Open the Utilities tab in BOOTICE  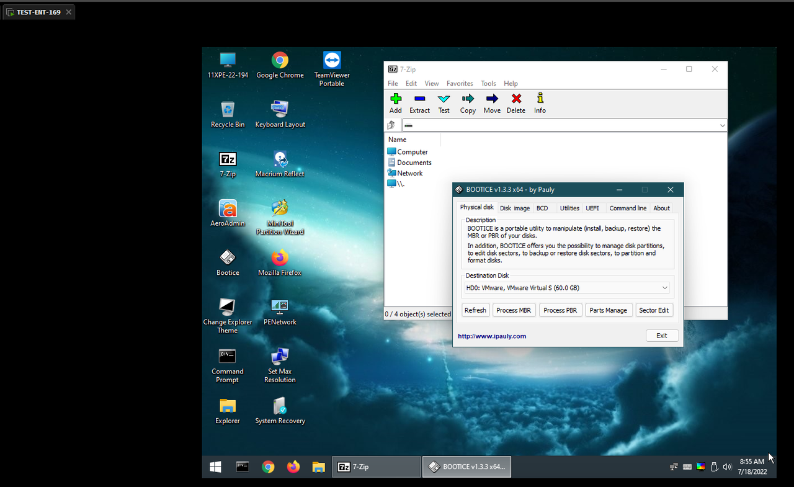click(x=569, y=208)
